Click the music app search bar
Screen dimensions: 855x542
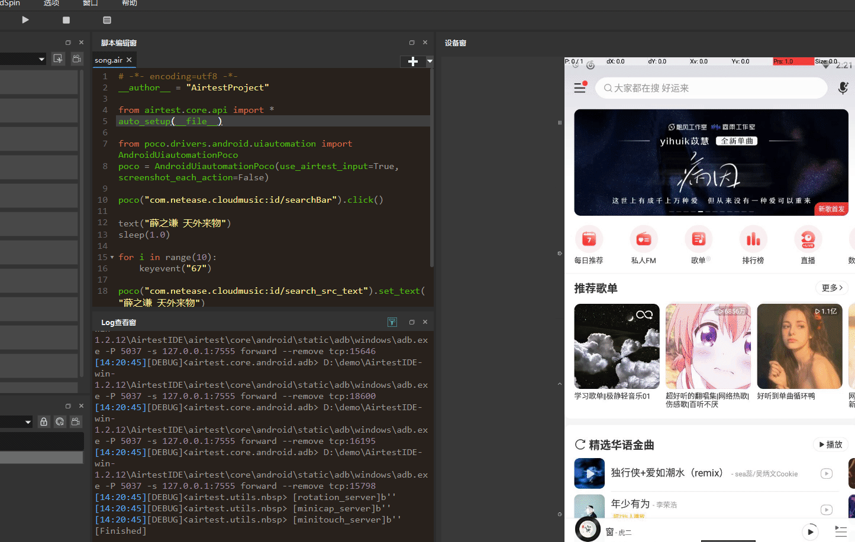tap(711, 88)
